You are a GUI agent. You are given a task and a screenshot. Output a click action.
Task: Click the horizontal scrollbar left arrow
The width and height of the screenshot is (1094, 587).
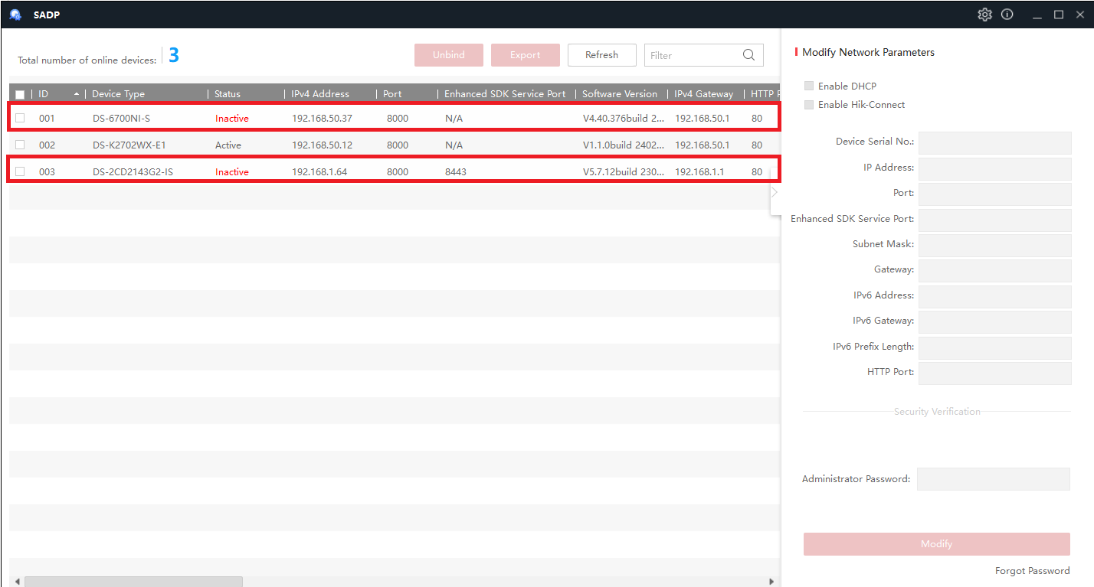coord(17,582)
